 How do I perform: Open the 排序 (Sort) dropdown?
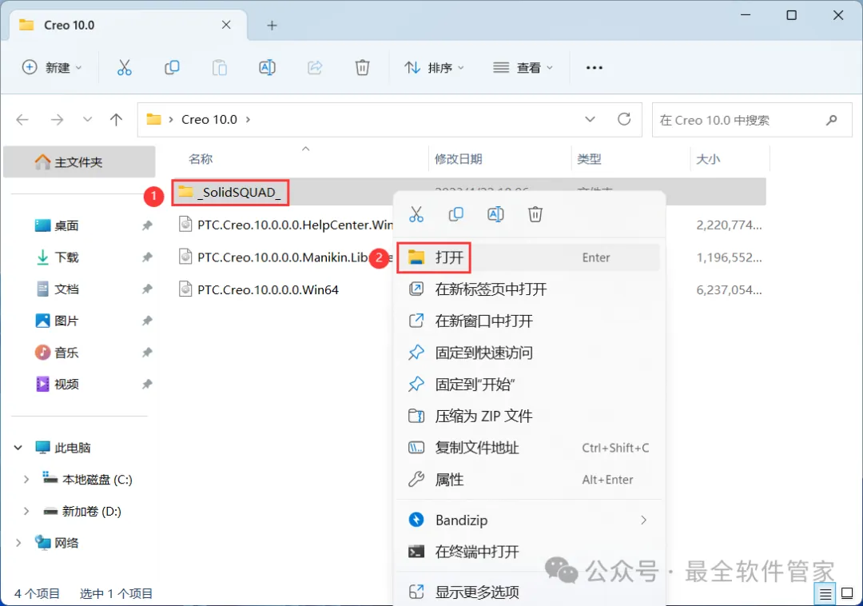point(434,68)
